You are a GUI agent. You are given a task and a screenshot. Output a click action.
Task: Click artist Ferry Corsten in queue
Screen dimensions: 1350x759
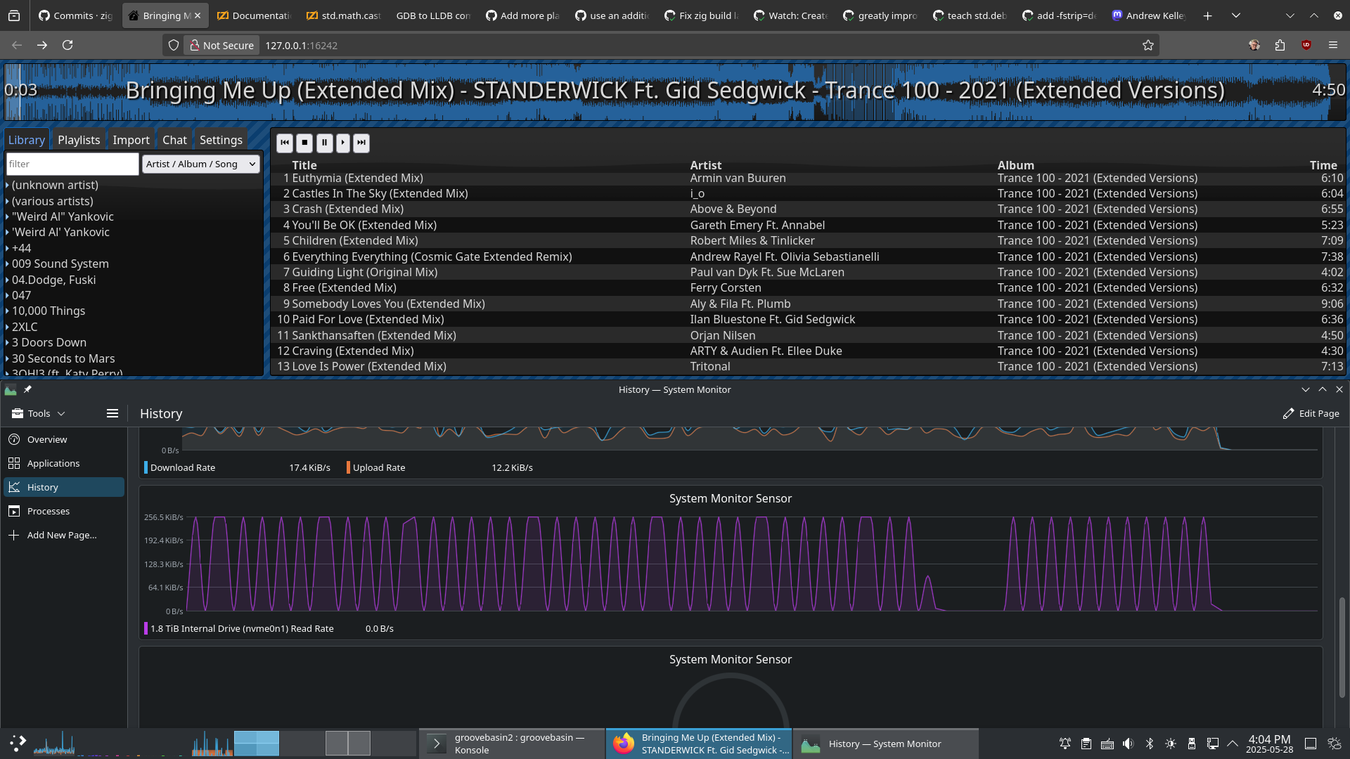[725, 288]
